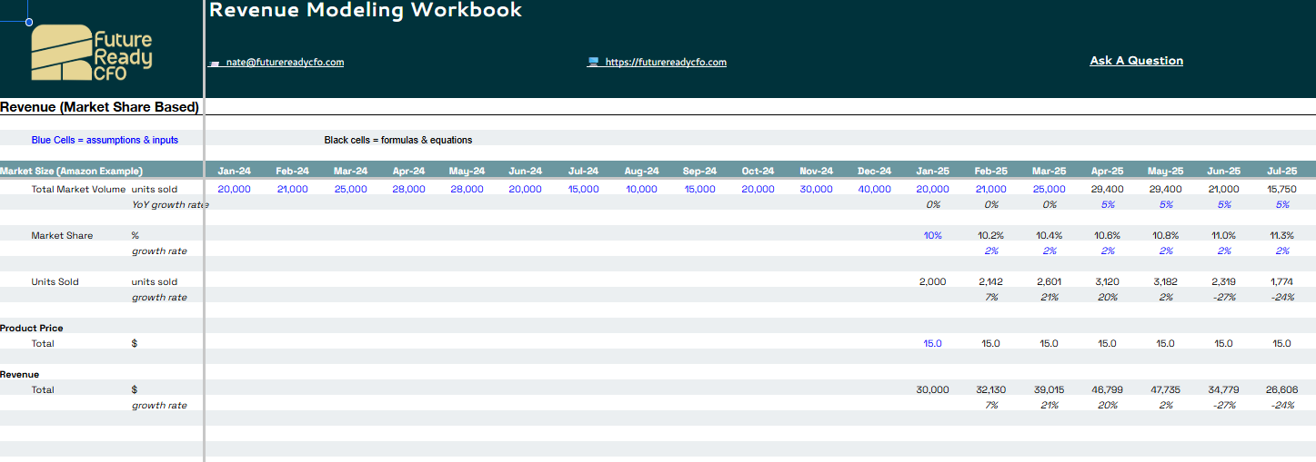This screenshot has height=462, width=1316.
Task: Select the Feb-24 column header
Action: 293,171
